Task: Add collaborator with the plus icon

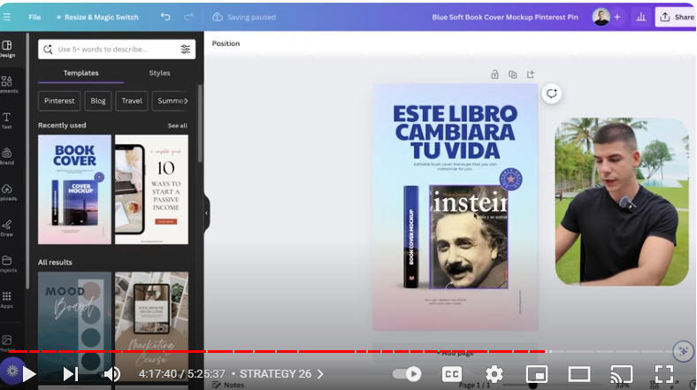Action: tap(617, 17)
